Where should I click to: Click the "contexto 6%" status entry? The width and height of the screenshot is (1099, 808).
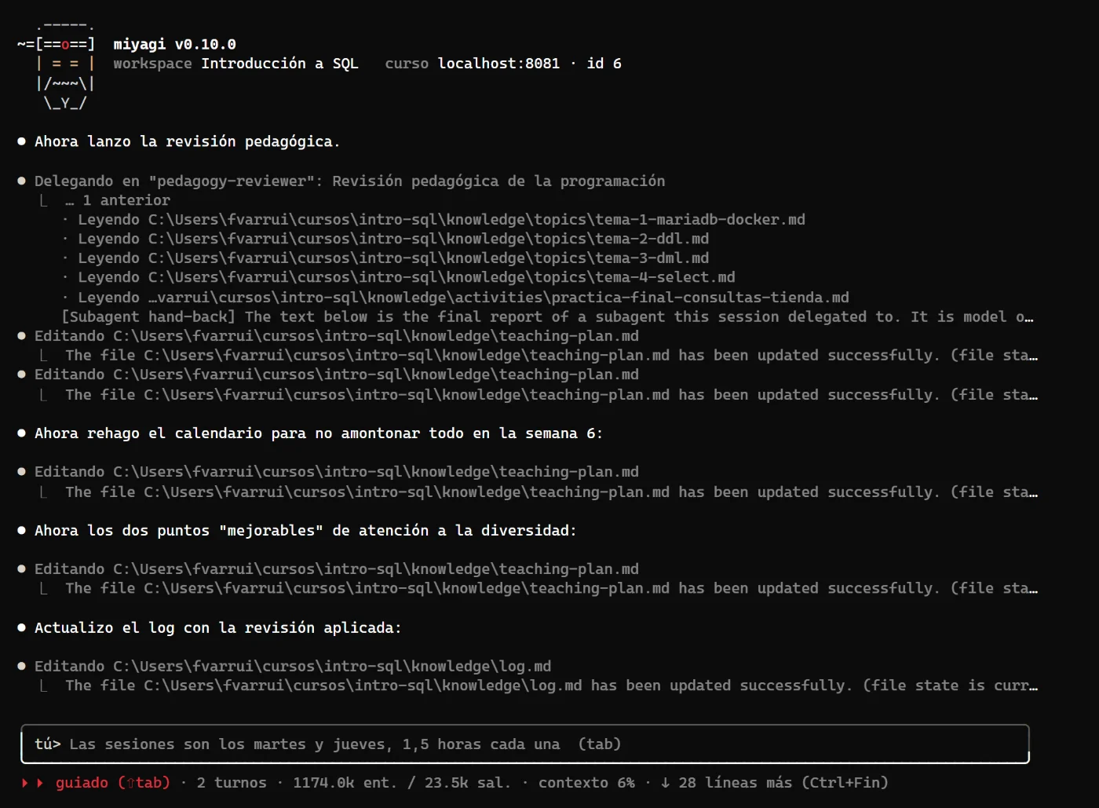pos(586,783)
